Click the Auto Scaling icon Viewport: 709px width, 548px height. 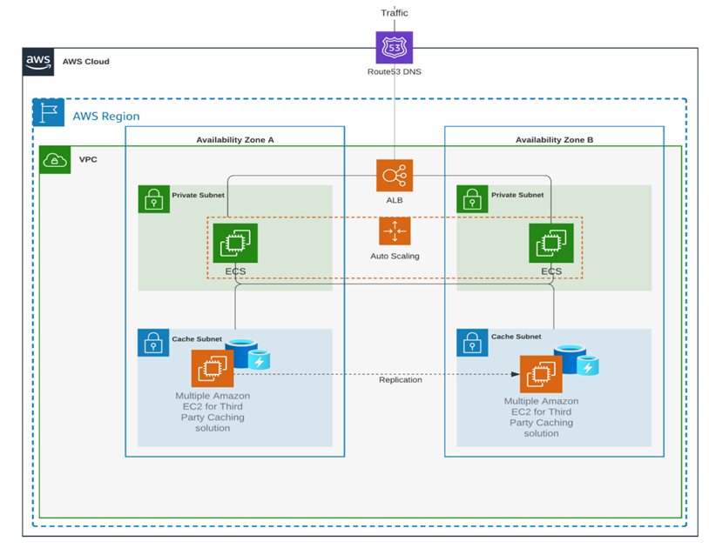tap(394, 231)
